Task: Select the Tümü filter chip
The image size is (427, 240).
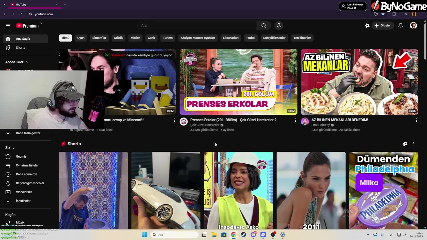Action: (65, 38)
